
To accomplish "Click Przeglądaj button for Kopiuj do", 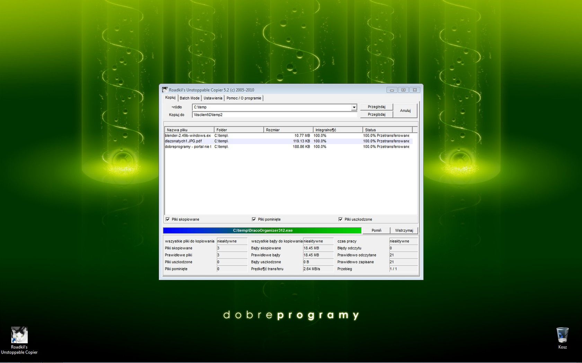I will point(377,114).
